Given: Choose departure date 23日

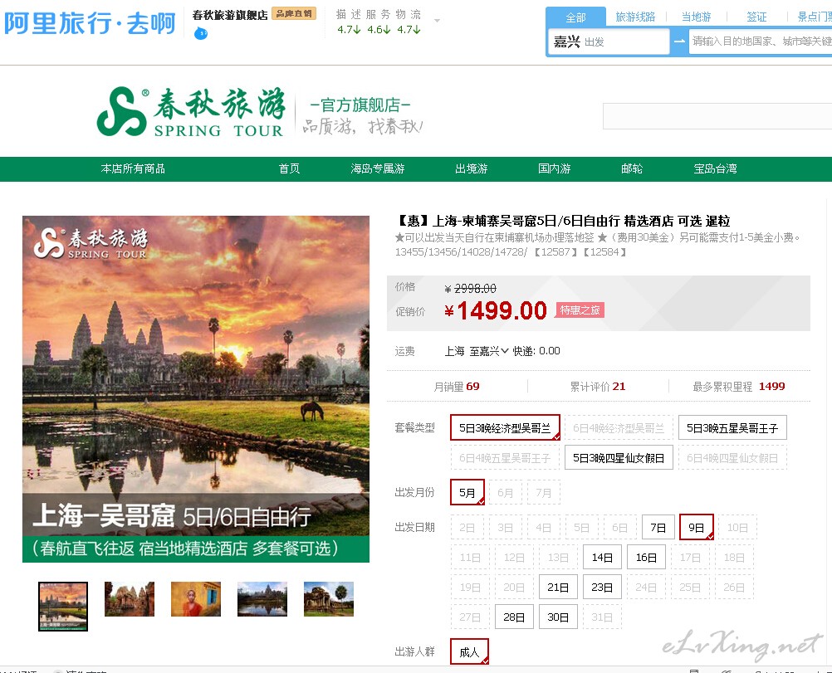Looking at the screenshot, I should pyautogui.click(x=602, y=587).
